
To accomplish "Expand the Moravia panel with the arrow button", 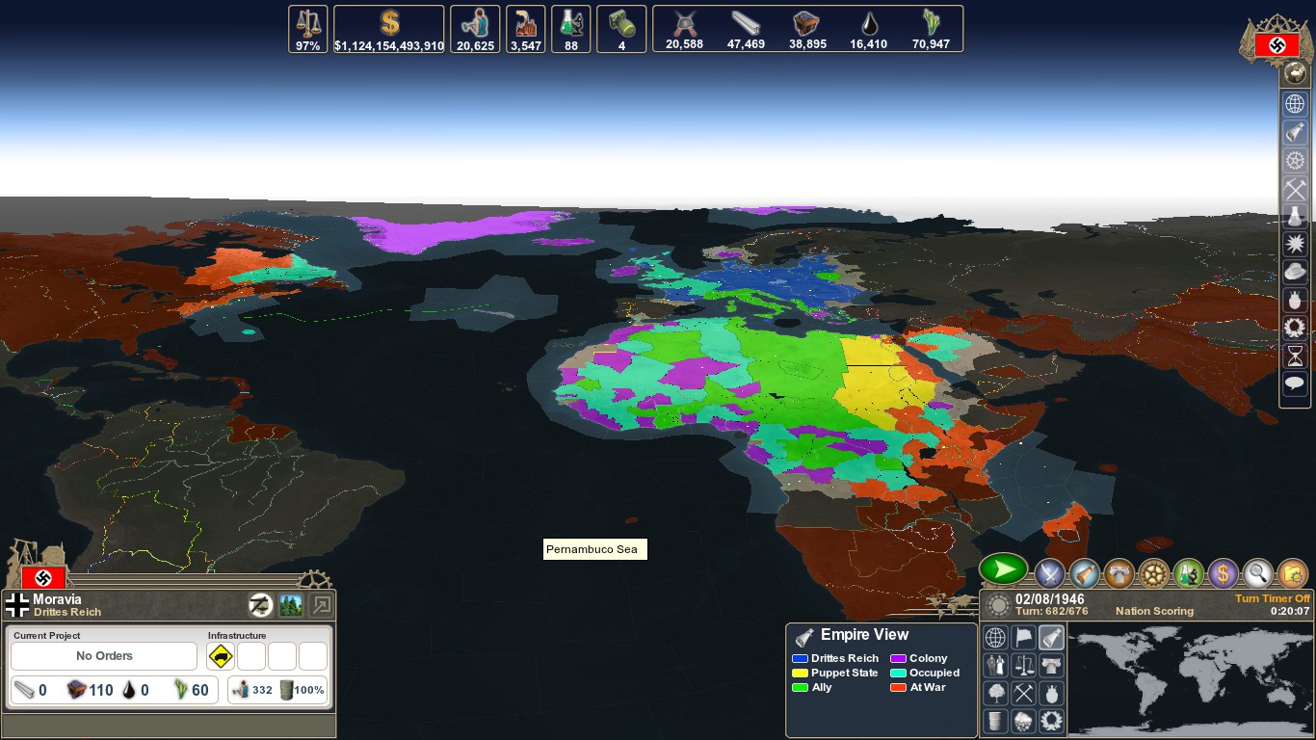I will click(x=322, y=605).
